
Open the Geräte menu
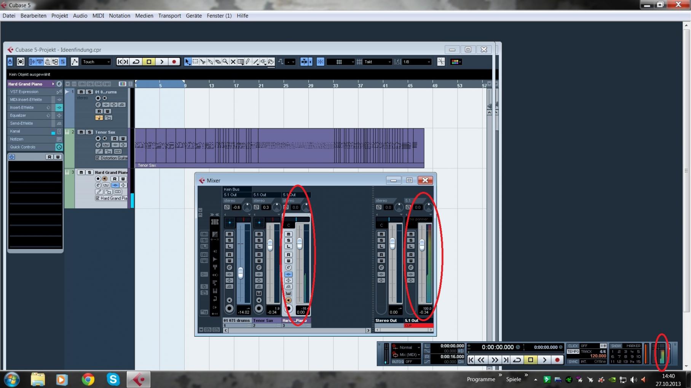(194, 16)
